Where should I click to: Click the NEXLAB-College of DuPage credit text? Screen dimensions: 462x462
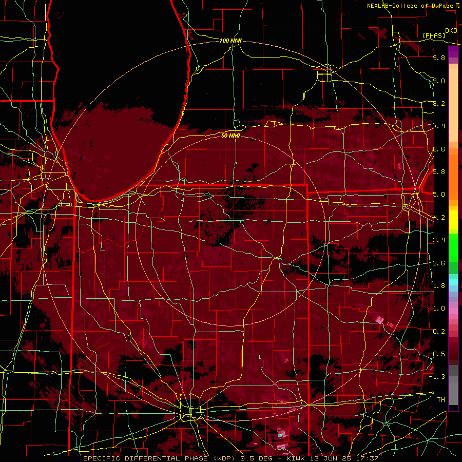(x=411, y=6)
